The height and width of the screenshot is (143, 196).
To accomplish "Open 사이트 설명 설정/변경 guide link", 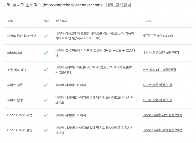I will point(157,100).
